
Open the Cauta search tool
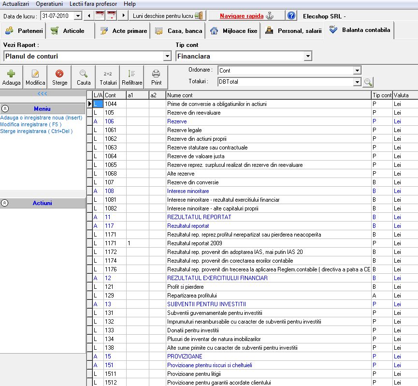[84, 77]
